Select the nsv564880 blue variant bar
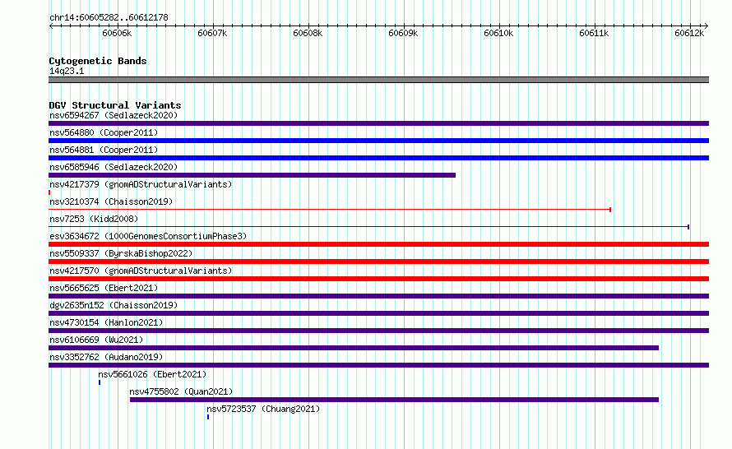The width and height of the screenshot is (732, 449). click(378, 141)
